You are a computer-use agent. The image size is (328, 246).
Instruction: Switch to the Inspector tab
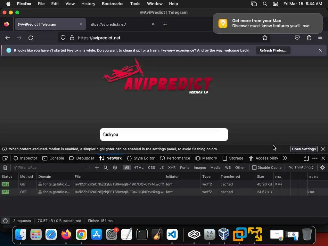25,158
